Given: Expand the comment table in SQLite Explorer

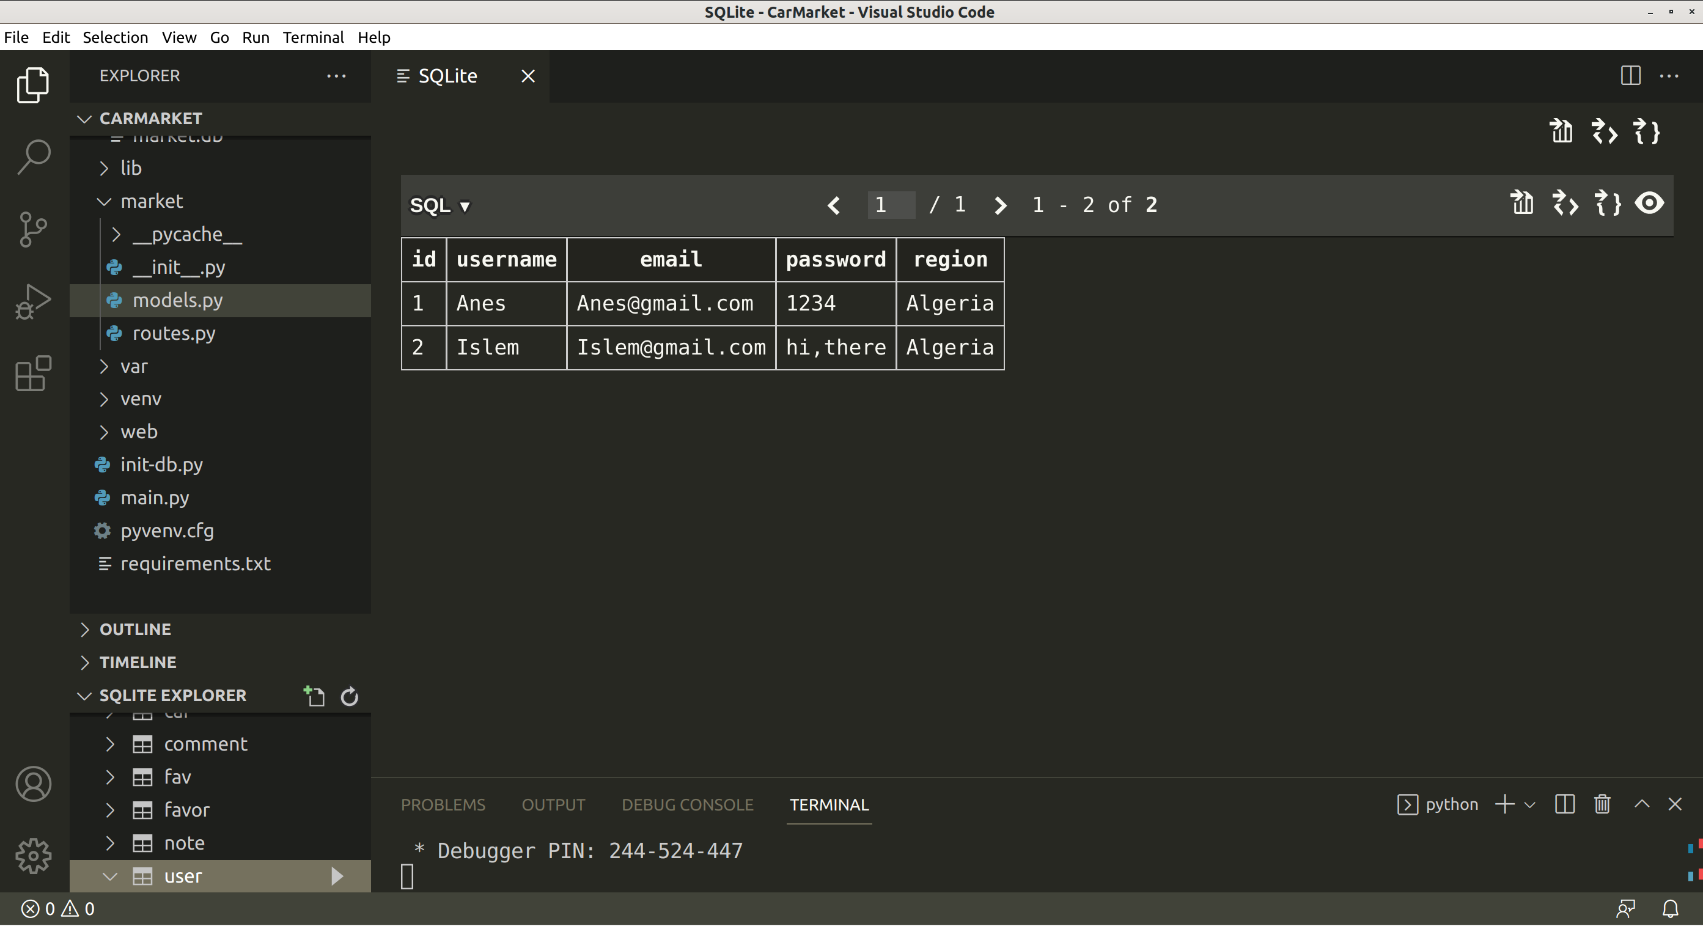Looking at the screenshot, I should pos(110,744).
